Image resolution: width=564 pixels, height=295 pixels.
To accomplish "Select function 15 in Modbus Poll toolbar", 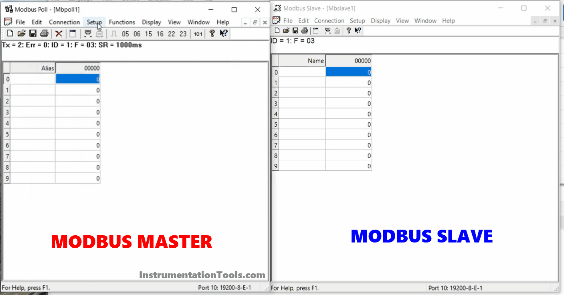I will tap(149, 34).
